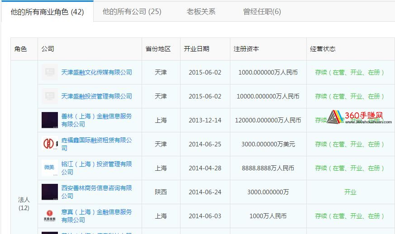Click capital 3000.000000万美元 cell

click(268, 144)
